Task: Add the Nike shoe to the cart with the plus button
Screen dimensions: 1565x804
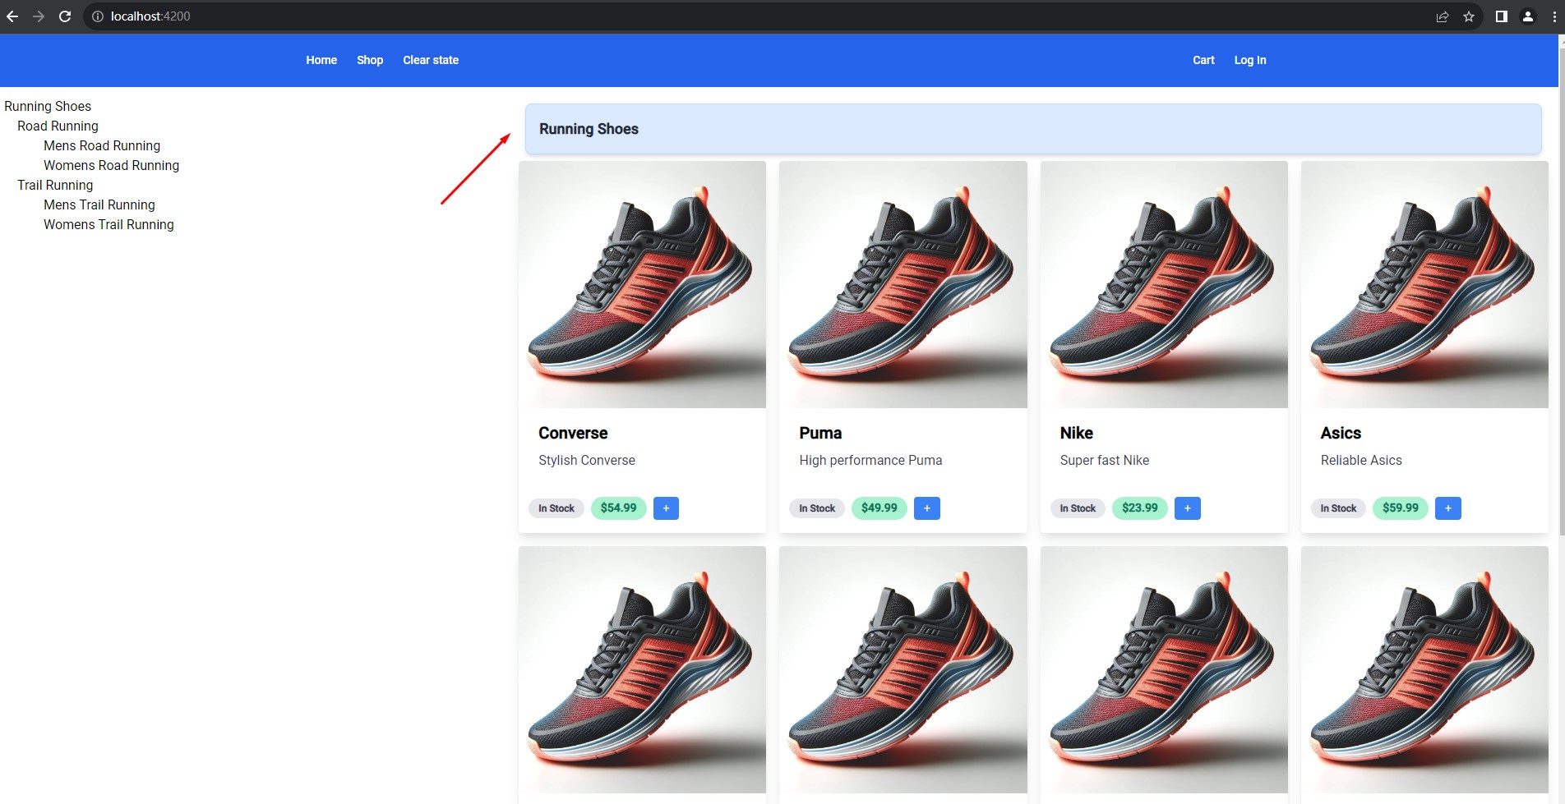Action: click(x=1187, y=508)
